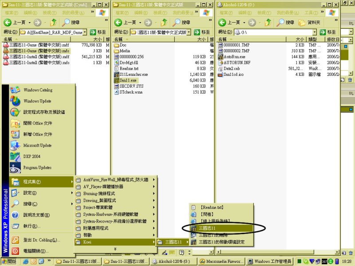Select STcheck.wma file

point(128,92)
